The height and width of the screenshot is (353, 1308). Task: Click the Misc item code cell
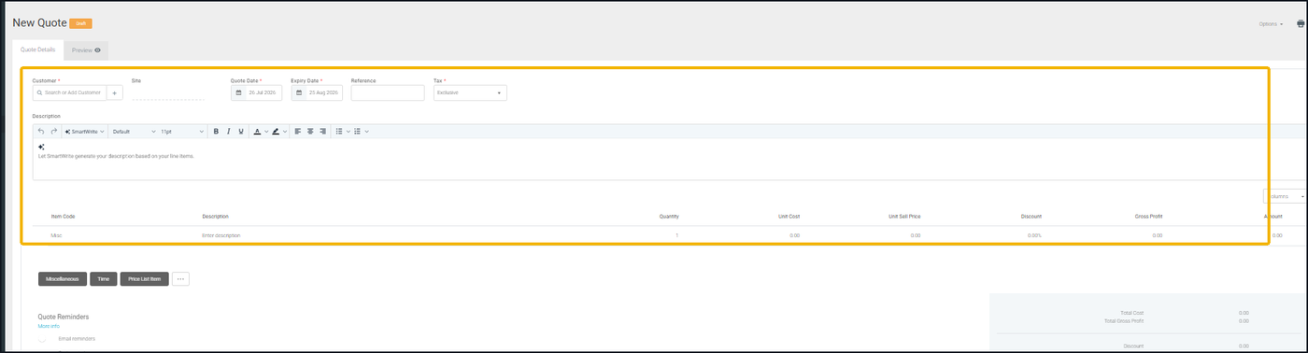point(57,235)
